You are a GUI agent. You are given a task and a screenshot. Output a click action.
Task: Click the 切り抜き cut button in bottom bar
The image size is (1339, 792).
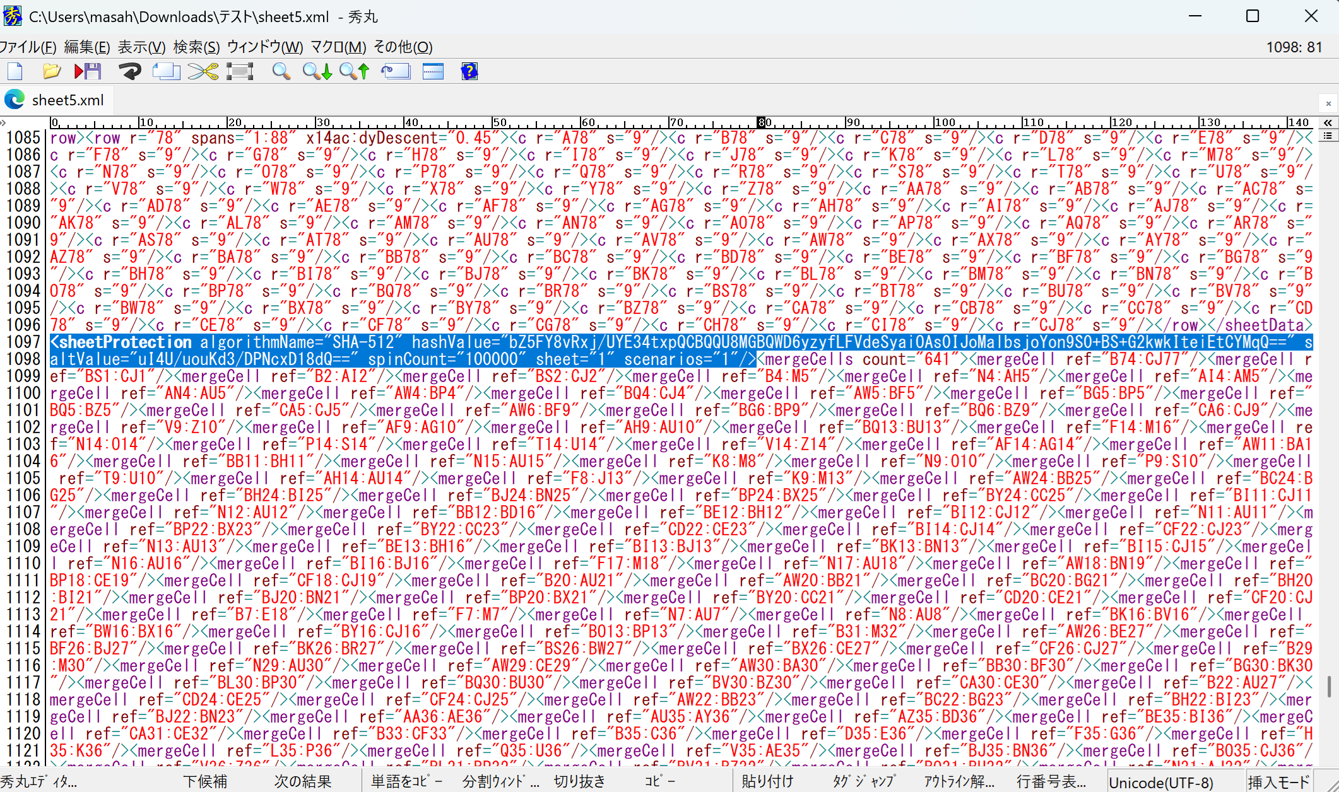579,781
